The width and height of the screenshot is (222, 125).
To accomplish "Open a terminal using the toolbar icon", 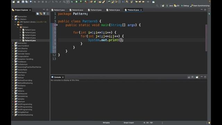I will click(x=31, y=2).
